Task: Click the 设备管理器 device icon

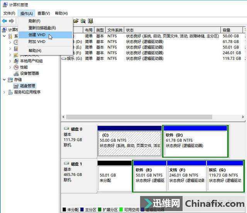Action: click(16, 73)
